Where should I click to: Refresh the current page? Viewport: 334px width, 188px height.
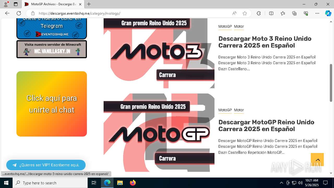(19, 13)
